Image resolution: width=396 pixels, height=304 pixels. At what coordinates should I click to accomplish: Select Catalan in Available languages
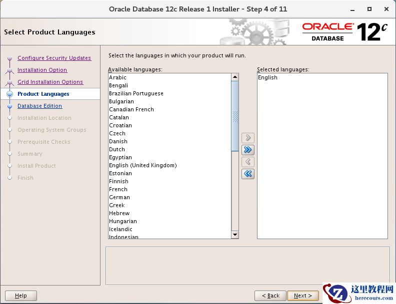point(169,117)
